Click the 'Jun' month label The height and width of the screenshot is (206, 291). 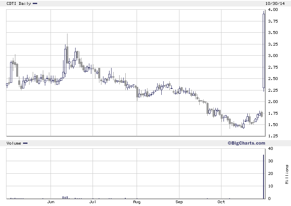coord(51,202)
